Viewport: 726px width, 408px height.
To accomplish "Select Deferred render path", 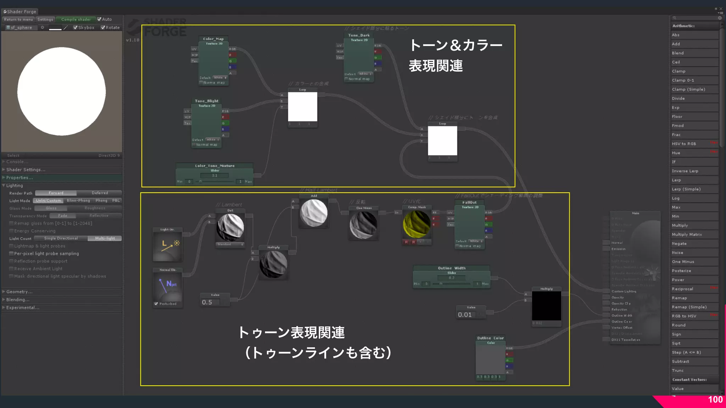I will 100,193.
